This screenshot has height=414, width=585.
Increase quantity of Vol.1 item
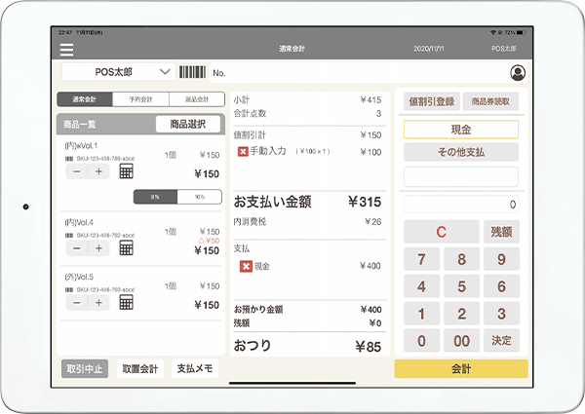(98, 171)
